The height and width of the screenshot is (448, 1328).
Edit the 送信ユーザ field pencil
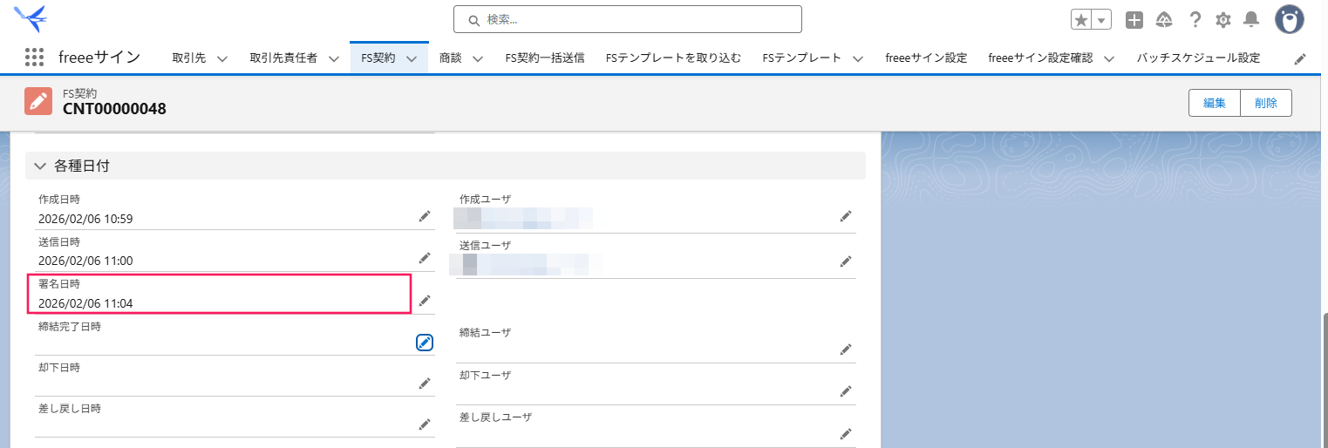(x=846, y=261)
